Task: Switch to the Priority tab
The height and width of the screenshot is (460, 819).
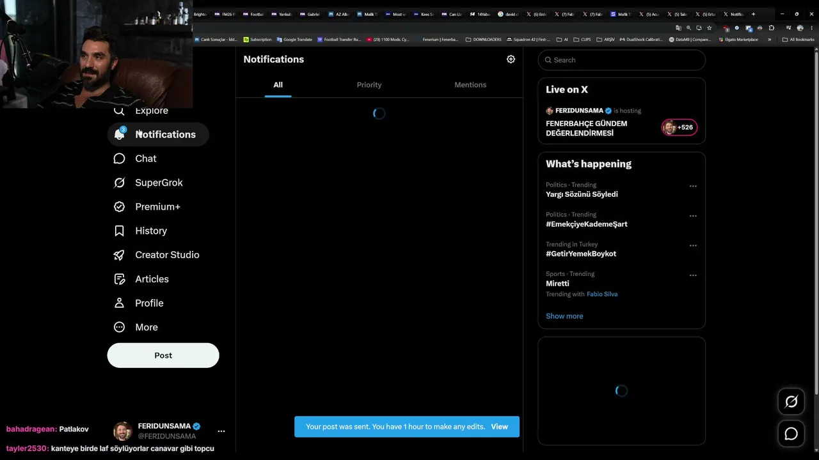Action: tap(369, 85)
